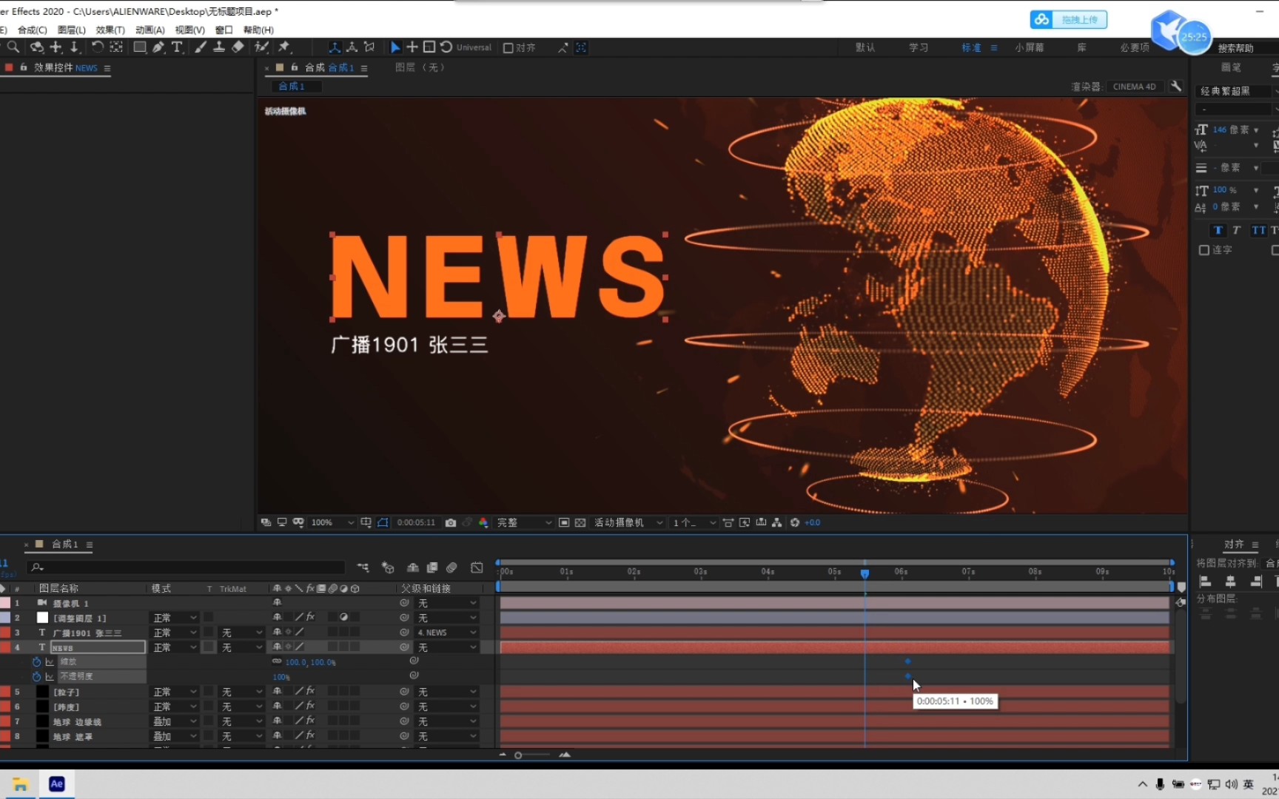
Task: Click the renderer wrench settings icon
Action: click(x=1176, y=87)
